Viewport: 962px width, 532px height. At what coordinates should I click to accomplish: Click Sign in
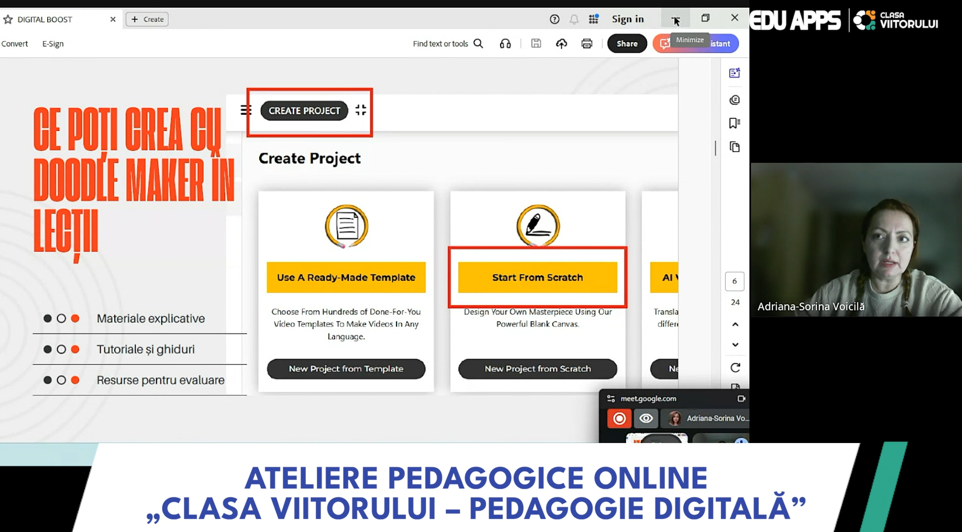(628, 19)
